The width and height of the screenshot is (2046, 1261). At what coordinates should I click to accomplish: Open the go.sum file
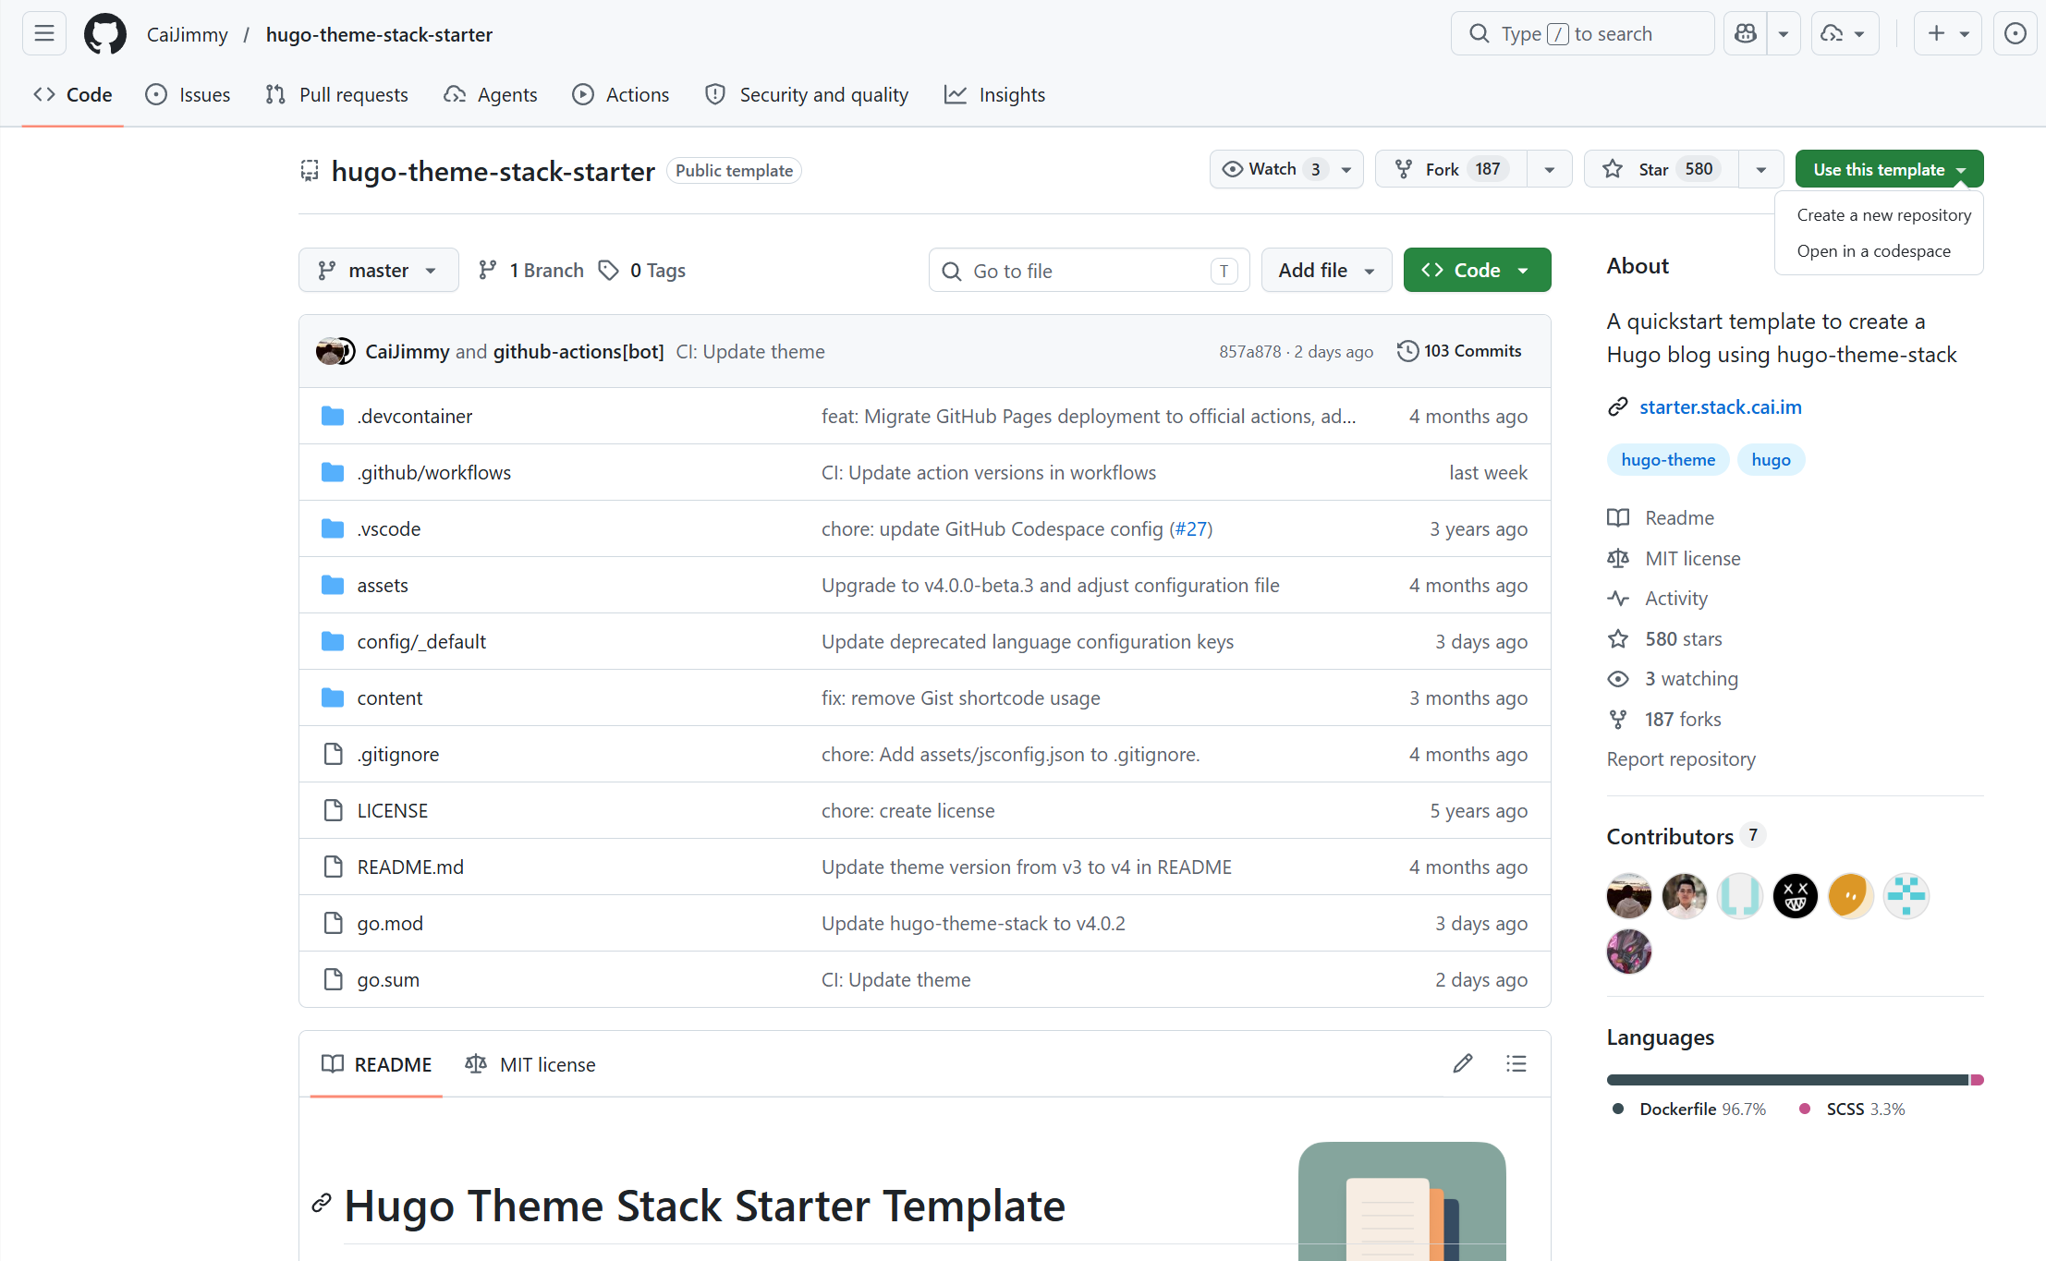[x=388, y=980]
